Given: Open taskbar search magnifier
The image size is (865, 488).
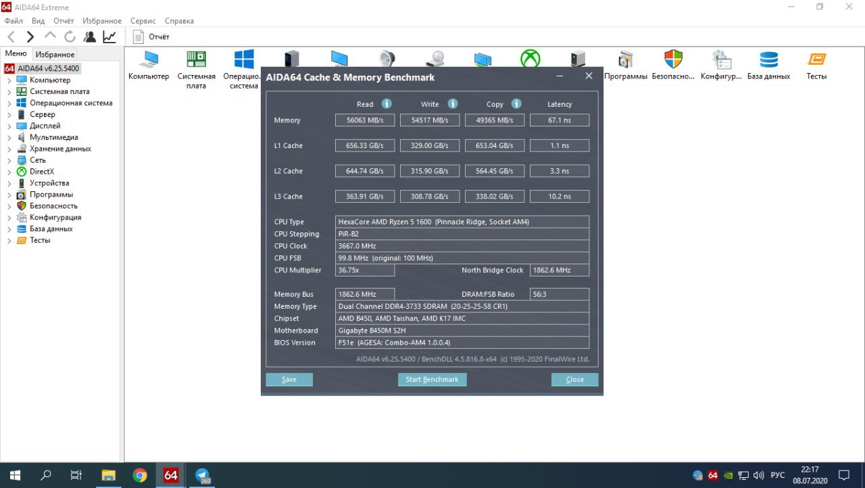Looking at the screenshot, I should point(46,475).
